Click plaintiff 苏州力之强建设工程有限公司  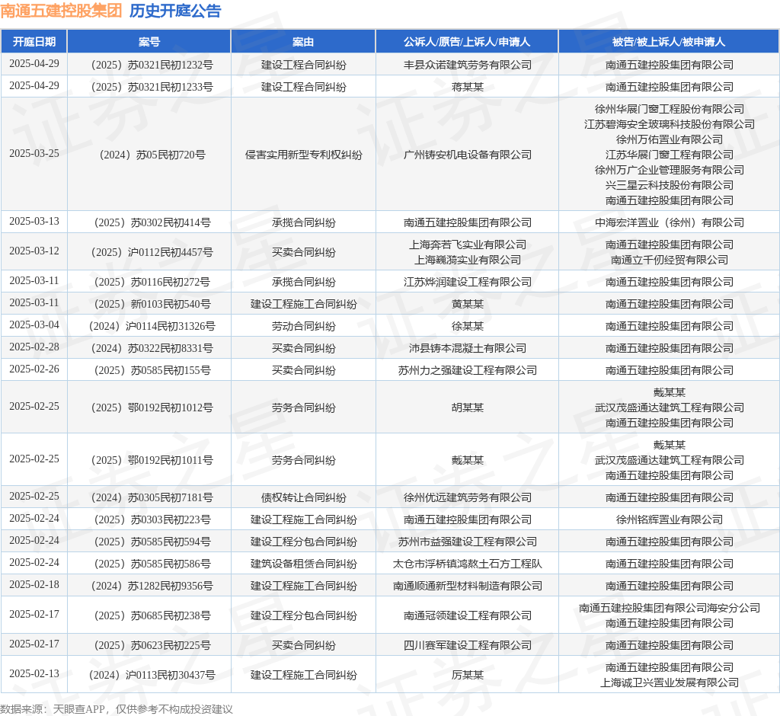[x=468, y=370]
